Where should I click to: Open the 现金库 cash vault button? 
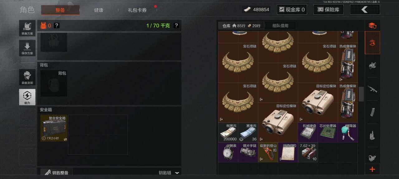(292, 10)
